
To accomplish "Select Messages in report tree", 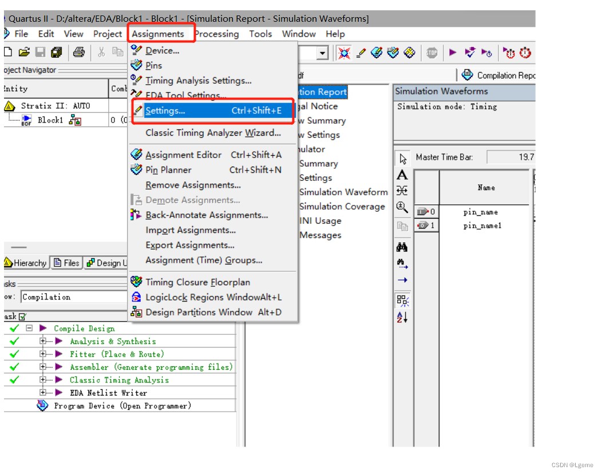I will (320, 235).
